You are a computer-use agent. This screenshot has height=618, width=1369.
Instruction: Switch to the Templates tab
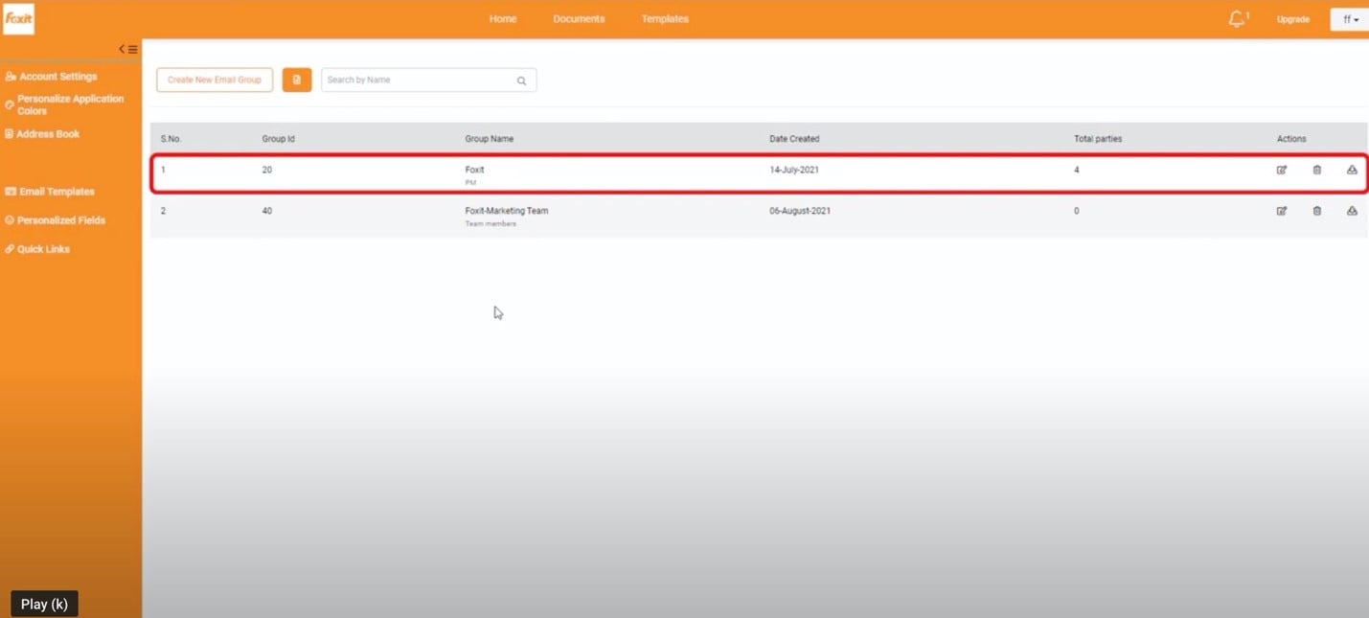tap(665, 19)
